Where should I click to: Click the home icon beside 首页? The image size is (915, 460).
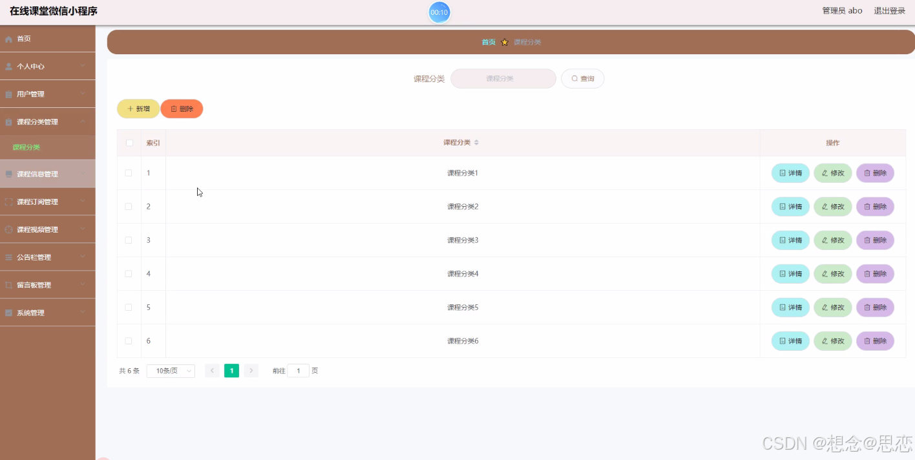[8, 39]
